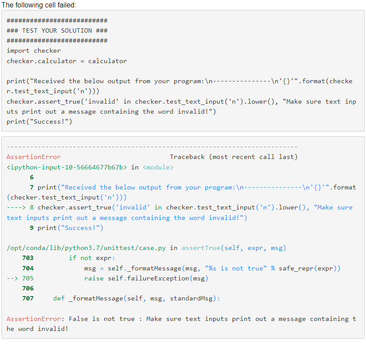
Task: Click line 707 'def _formatMessage' definition
Action: (121, 298)
